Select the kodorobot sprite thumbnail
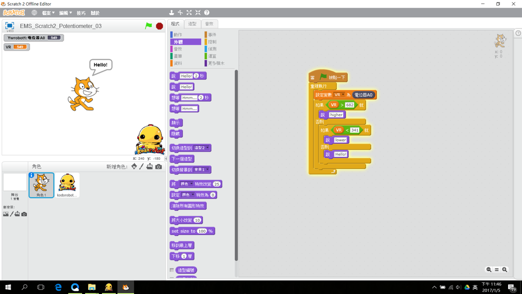522x294 pixels. [x=67, y=185]
